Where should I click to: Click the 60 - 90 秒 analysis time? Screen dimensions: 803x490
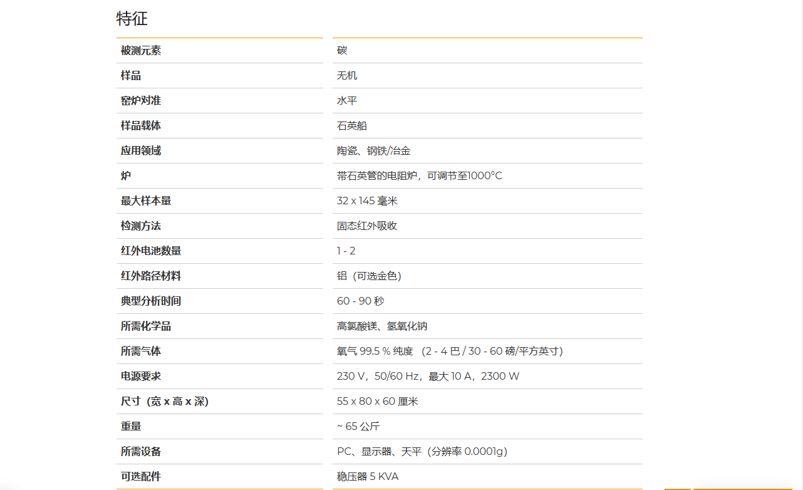(361, 301)
